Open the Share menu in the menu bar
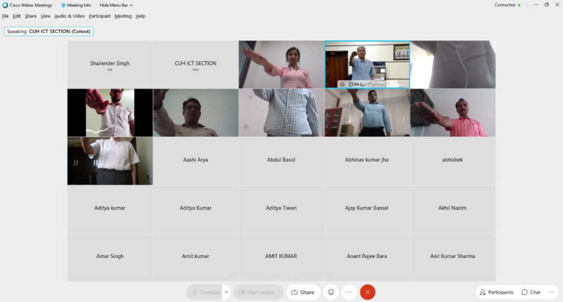The height and width of the screenshot is (302, 563). tap(31, 16)
